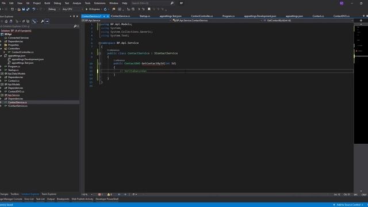Collapse the appsettings.json node
Screen dimensions: 368x207
[x=1, y=56]
